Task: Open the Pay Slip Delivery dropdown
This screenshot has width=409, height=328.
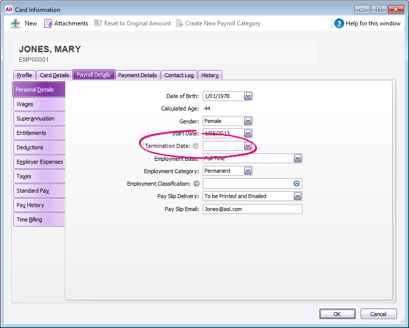Action: [x=297, y=196]
